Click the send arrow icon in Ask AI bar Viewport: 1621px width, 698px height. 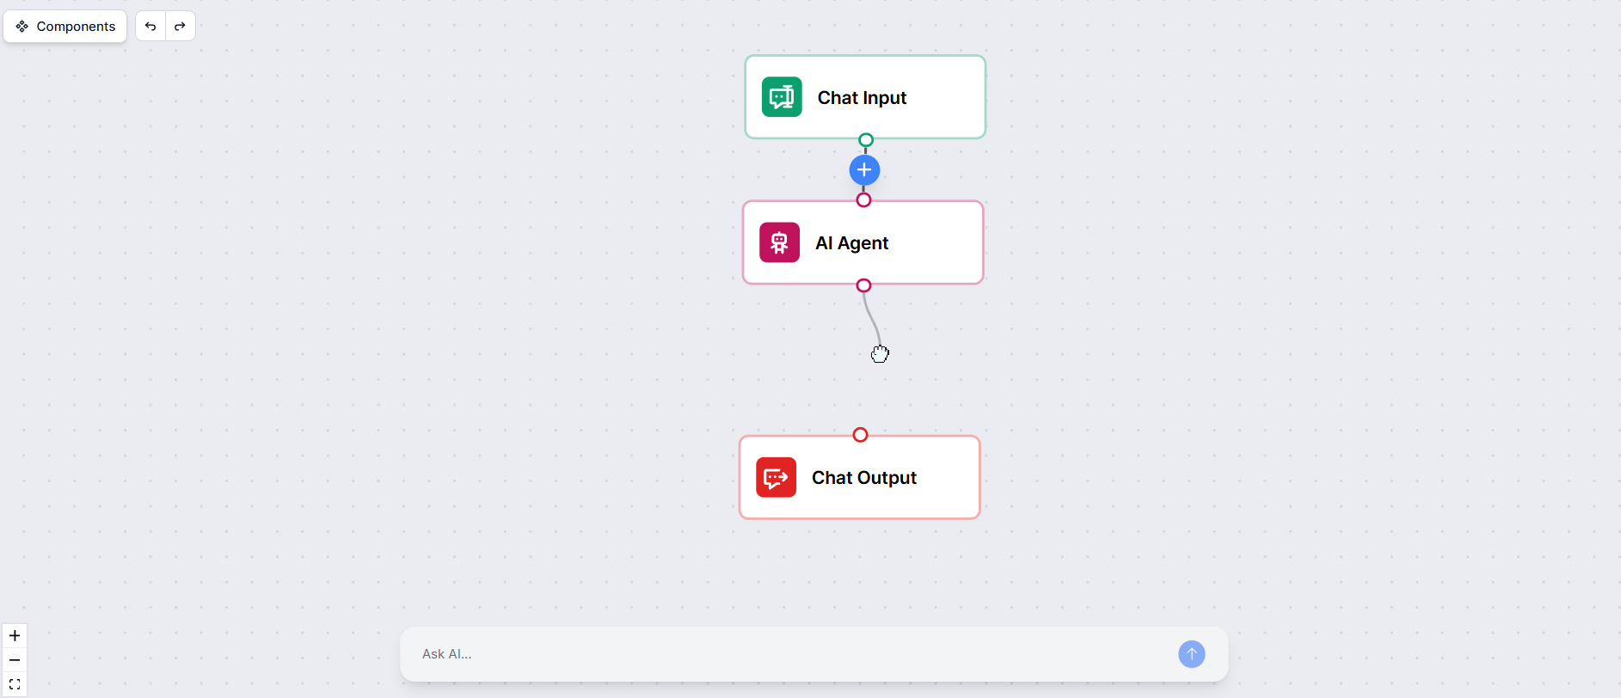[1191, 653]
